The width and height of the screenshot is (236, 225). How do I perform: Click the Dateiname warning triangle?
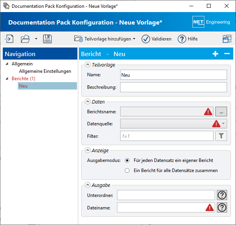tap(210, 207)
